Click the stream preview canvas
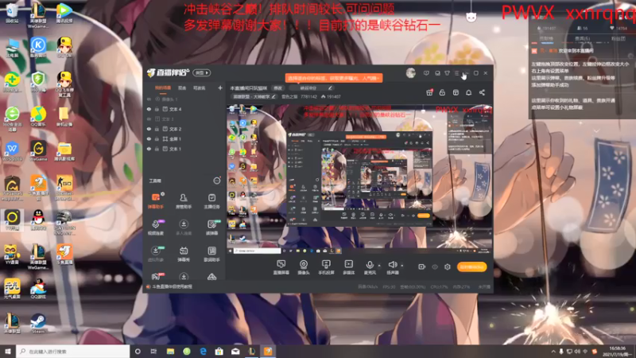Viewport: 636px width, 358px height. pyautogui.click(x=359, y=180)
